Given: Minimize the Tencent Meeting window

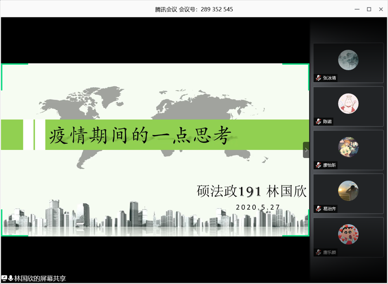Looking at the screenshot, I should pyautogui.click(x=357, y=9).
